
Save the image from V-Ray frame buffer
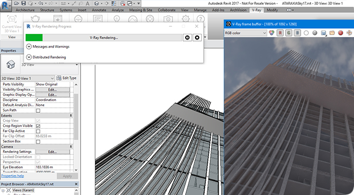pos(324,33)
